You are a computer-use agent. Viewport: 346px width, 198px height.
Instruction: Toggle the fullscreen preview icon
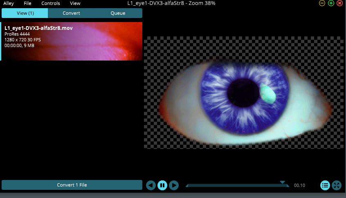coord(337,185)
